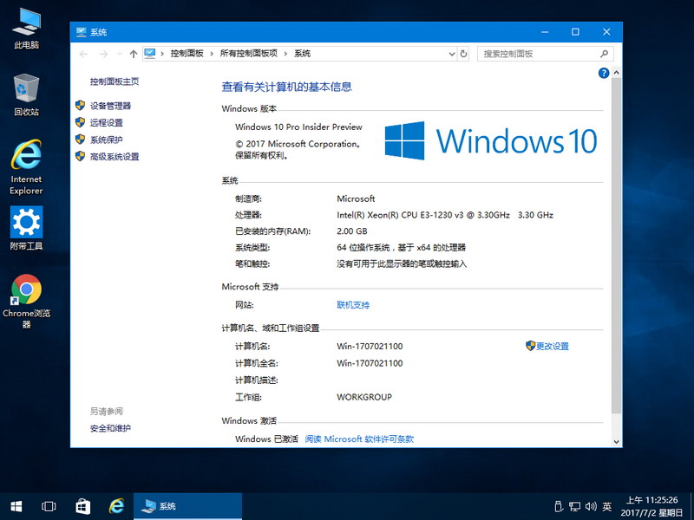The width and height of the screenshot is (694, 520).
Task: Expand the chevron after 所有控制面板项 breadcrumb
Action: pos(285,54)
